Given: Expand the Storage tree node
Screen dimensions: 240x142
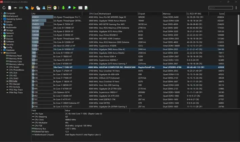Looking at the screenshot, I should tap(2, 30).
